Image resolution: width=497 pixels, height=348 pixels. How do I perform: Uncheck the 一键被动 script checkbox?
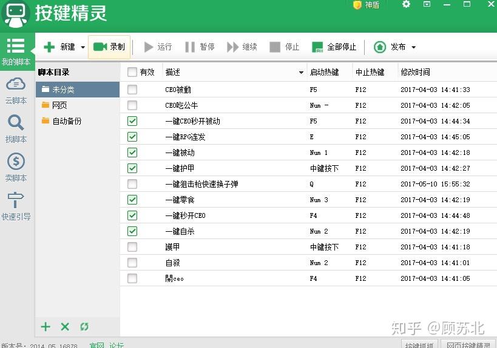(132, 153)
